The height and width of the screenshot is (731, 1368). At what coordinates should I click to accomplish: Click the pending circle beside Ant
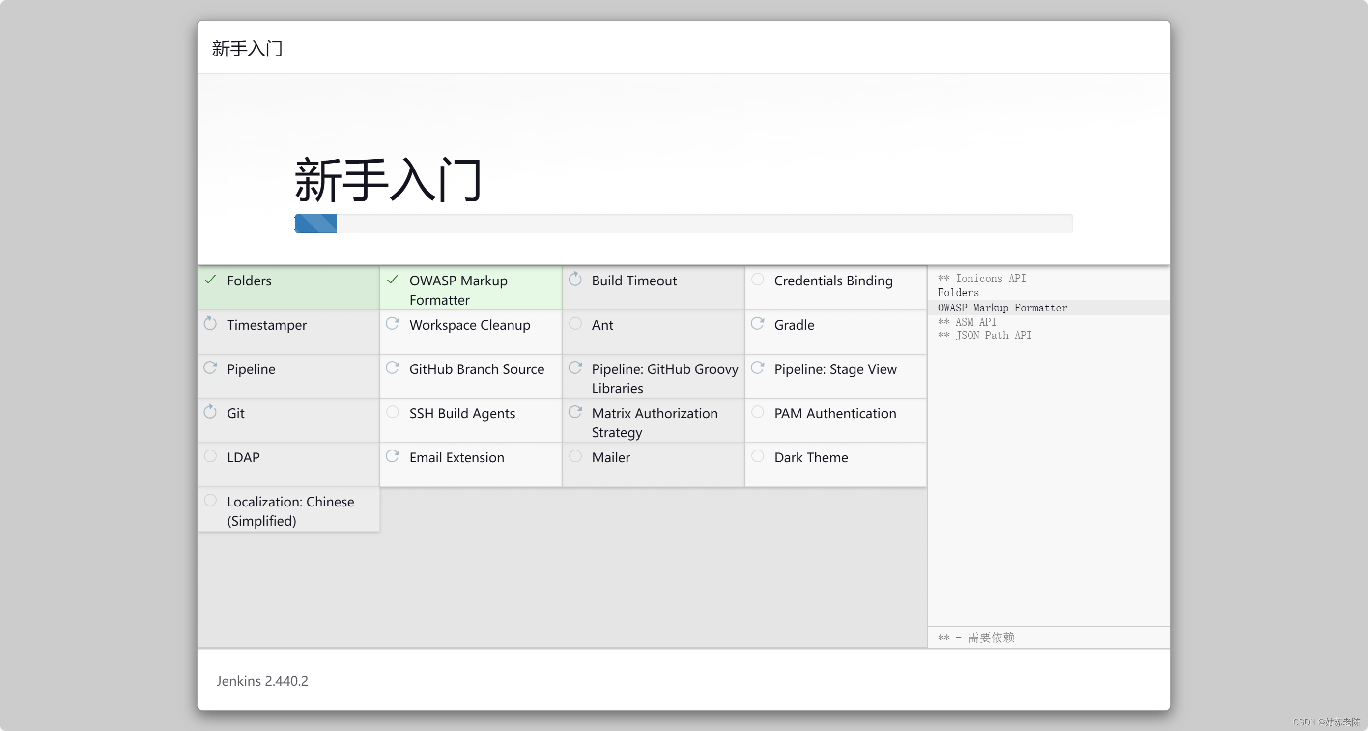click(575, 323)
